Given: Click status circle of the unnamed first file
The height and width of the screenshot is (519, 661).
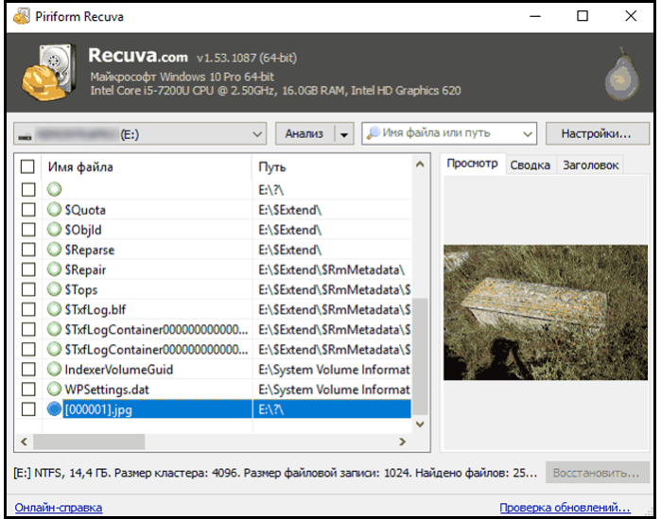Looking at the screenshot, I should (55, 190).
